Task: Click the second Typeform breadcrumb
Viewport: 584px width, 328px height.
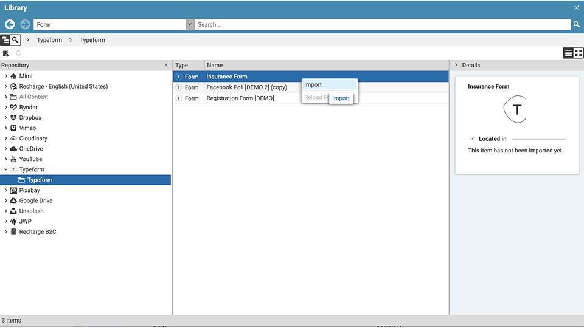Action: [92, 40]
